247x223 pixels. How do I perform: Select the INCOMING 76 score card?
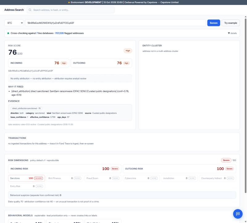39,63
